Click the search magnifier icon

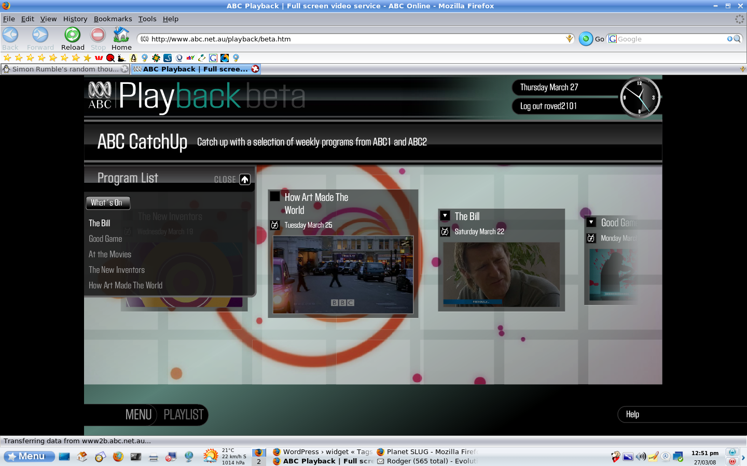coord(737,39)
